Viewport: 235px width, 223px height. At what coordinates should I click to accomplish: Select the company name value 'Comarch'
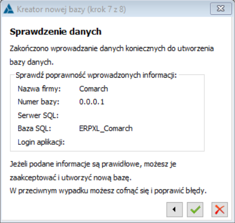point(93,89)
